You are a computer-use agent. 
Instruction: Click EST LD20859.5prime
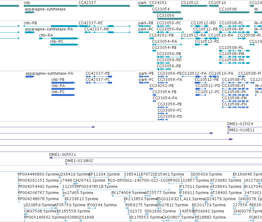pos(38,208)
